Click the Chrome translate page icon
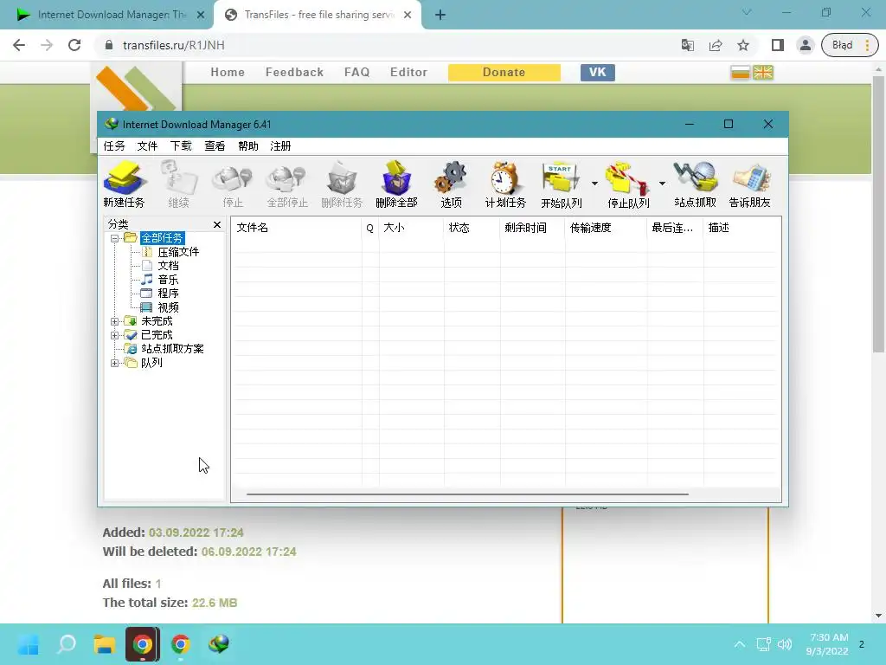The width and height of the screenshot is (886, 665). point(688,45)
